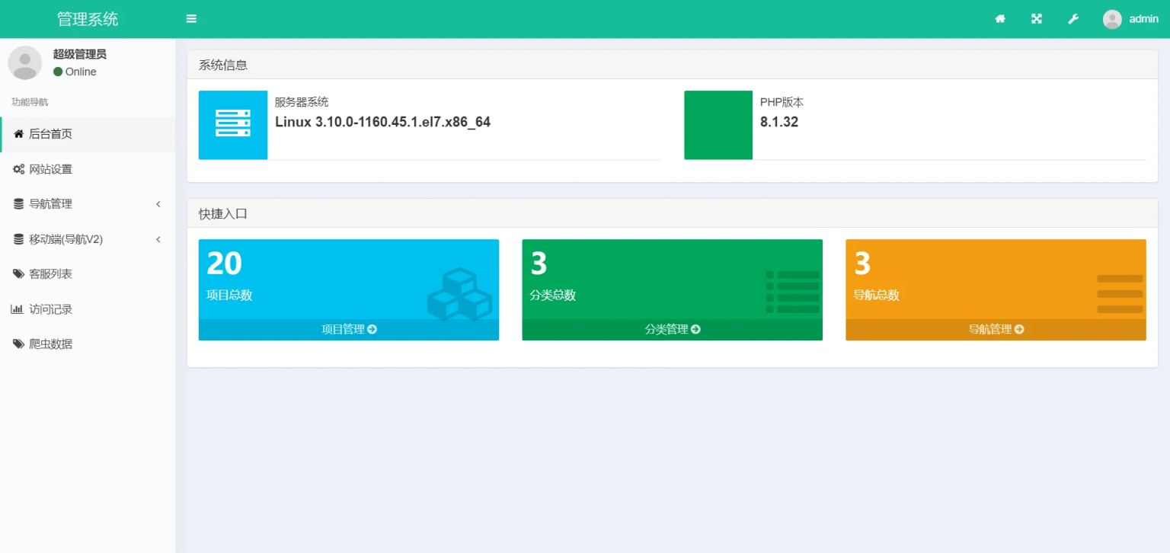Click the 分类管理 link
Image resolution: width=1170 pixels, height=553 pixels.
click(672, 330)
